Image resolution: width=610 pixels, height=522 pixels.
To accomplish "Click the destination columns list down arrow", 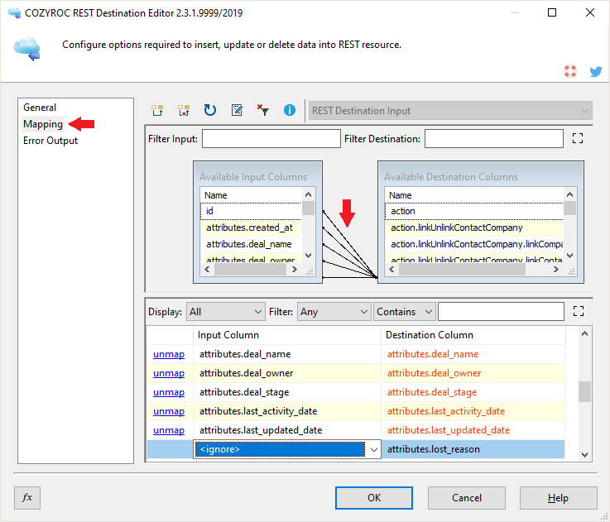I will [x=570, y=256].
